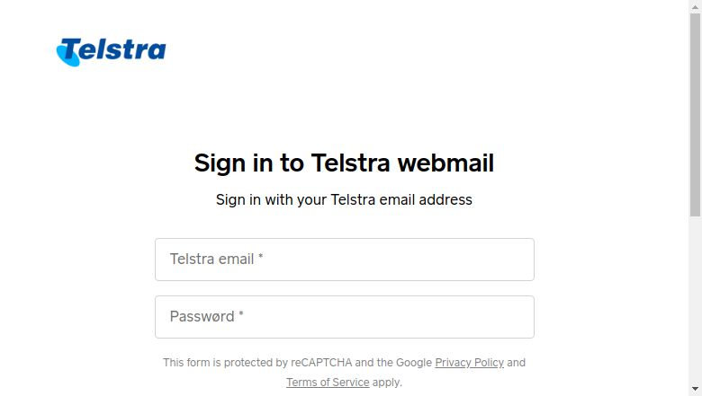Click the 'Password *' placeholder label
This screenshot has height=396, width=702.
click(206, 316)
